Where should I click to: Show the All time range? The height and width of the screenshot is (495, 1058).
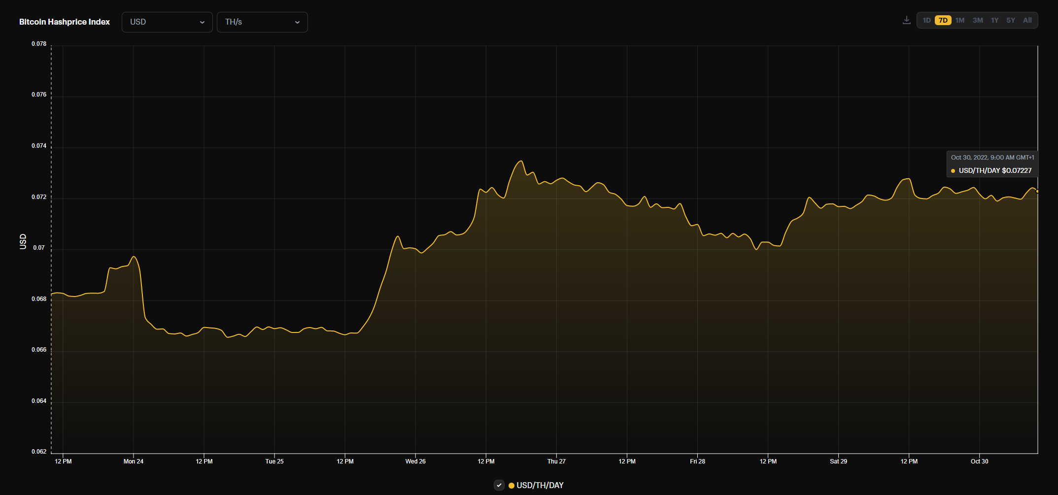click(1027, 20)
